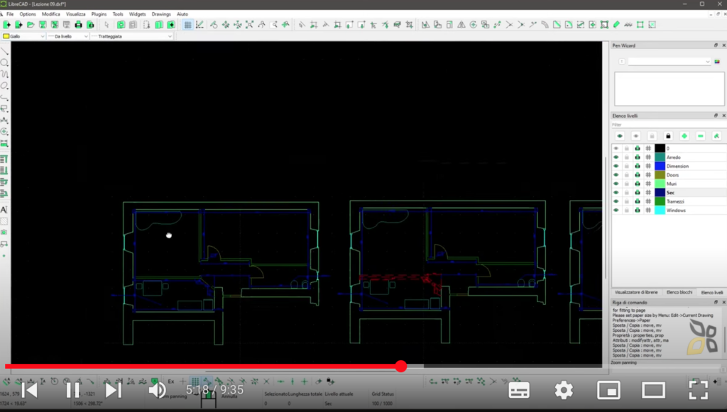Open the Drawings menu
This screenshot has height=412, width=727.
161,14
